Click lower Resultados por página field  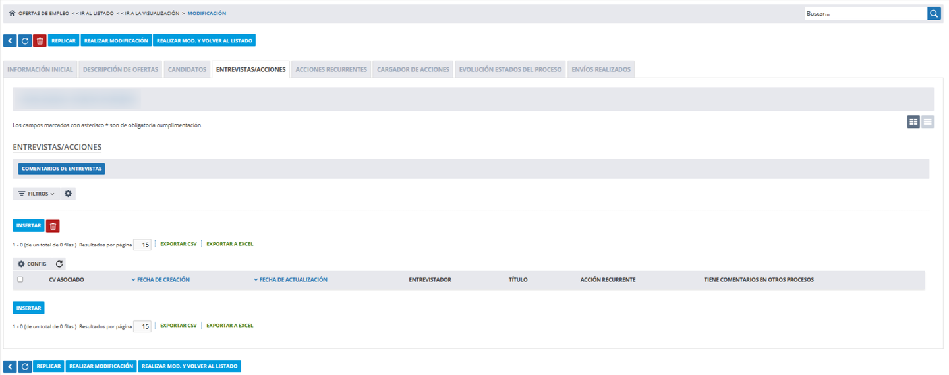click(142, 326)
